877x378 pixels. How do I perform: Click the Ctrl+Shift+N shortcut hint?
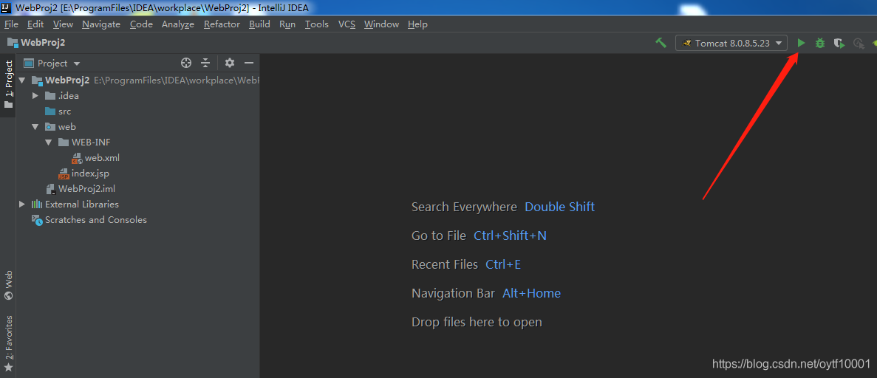(510, 236)
